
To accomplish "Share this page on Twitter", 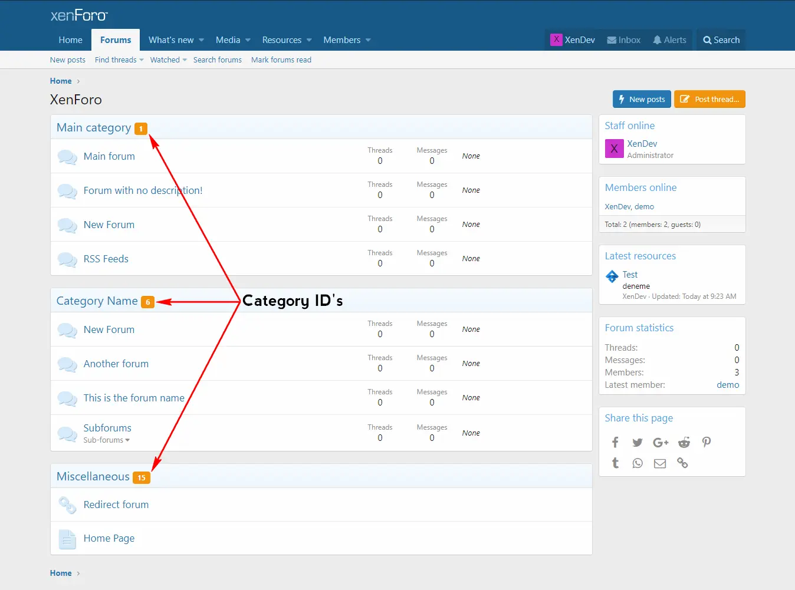I will coord(638,443).
